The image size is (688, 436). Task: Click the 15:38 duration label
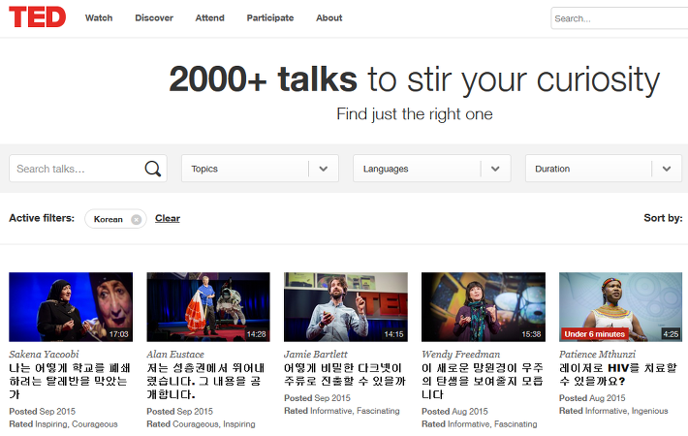tap(531, 334)
